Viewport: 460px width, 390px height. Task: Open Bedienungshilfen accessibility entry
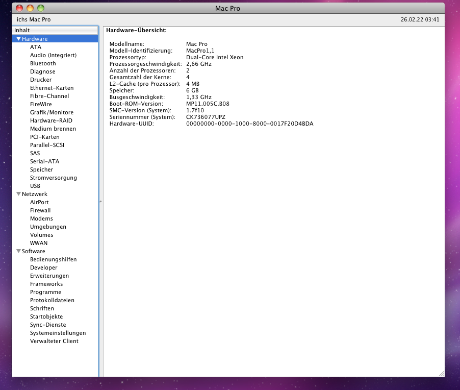coord(54,260)
